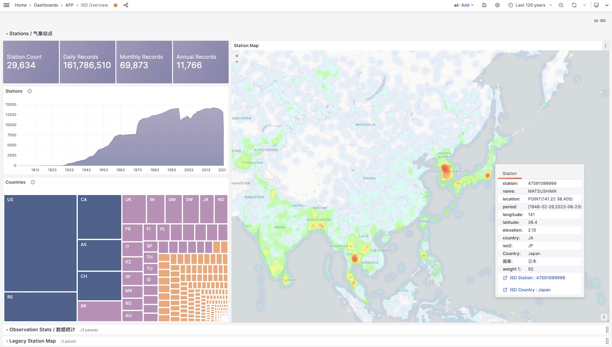612x347 pixels.
Task: Click the kiosk mode monitor toggle
Action: tap(596, 5)
